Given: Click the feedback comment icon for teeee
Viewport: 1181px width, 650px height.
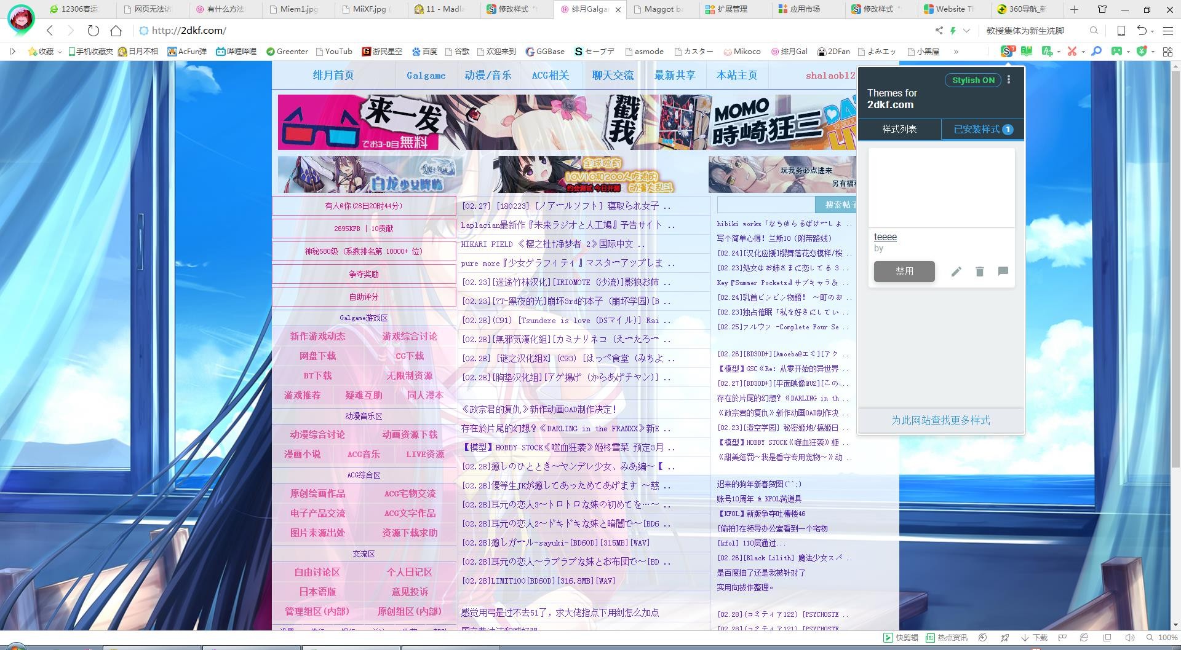Looking at the screenshot, I should click(x=1003, y=271).
